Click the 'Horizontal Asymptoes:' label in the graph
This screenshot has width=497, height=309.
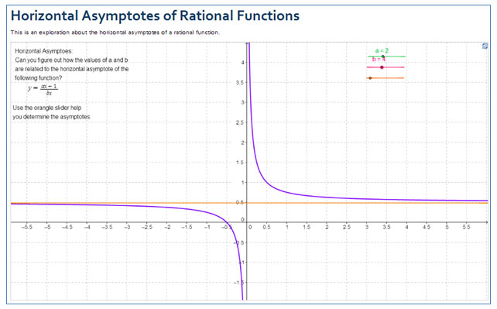(x=44, y=51)
